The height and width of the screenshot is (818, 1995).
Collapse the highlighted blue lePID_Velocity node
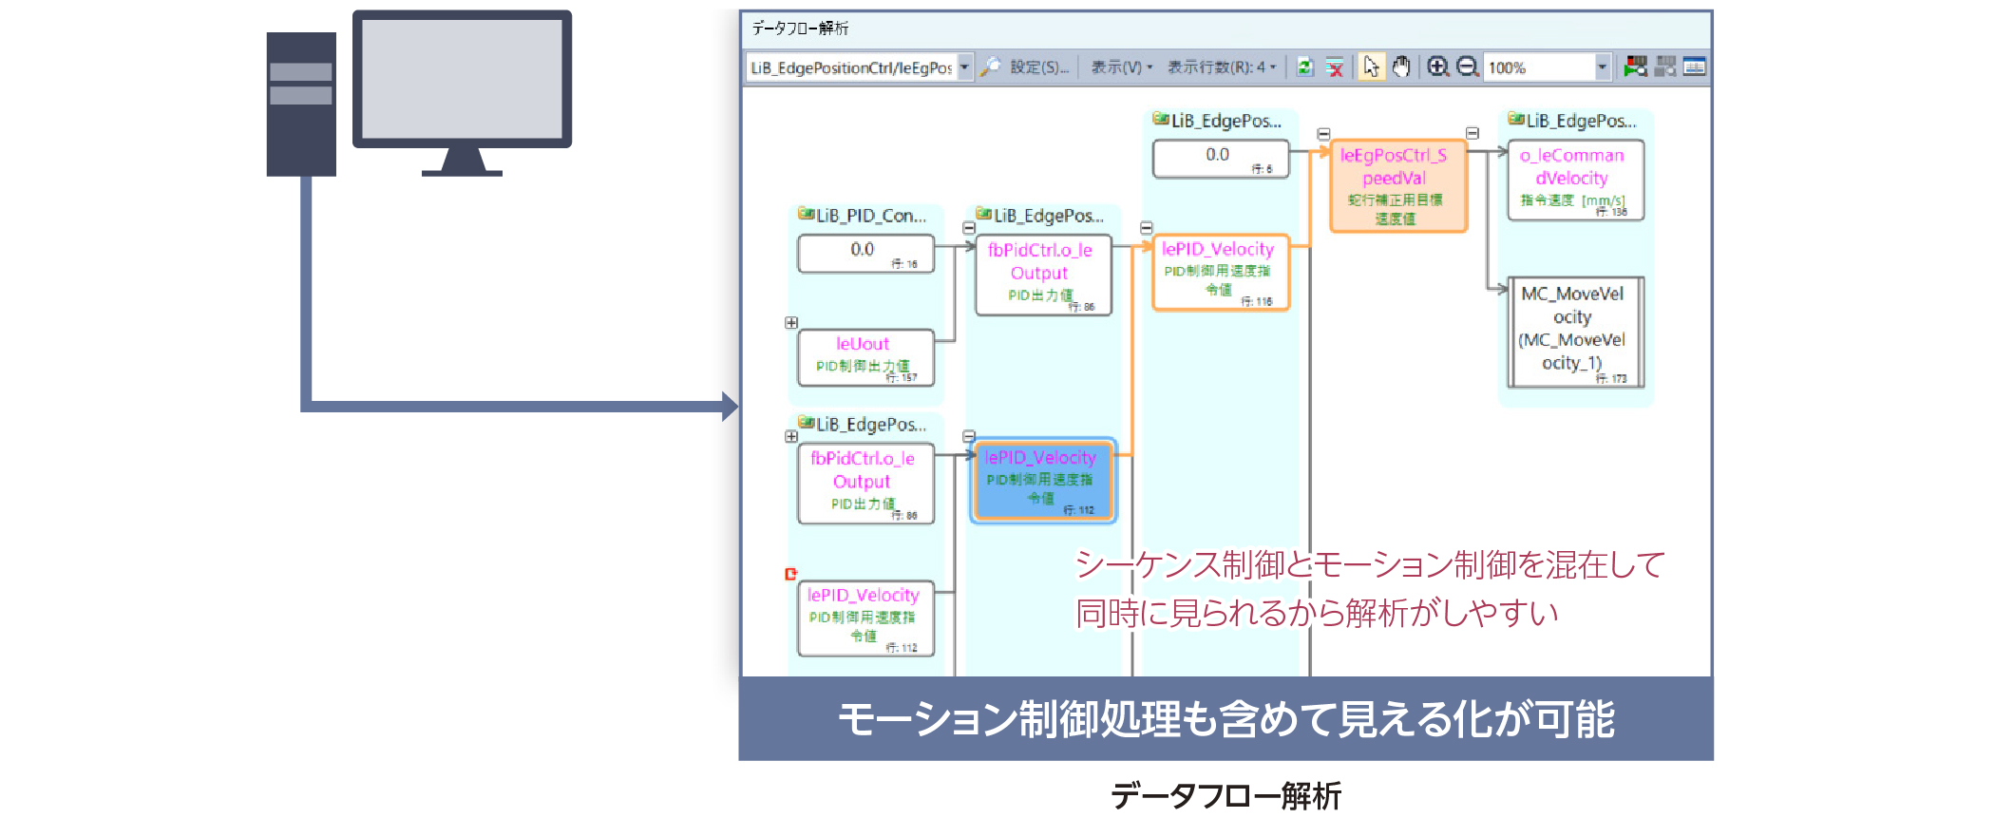[x=969, y=436]
